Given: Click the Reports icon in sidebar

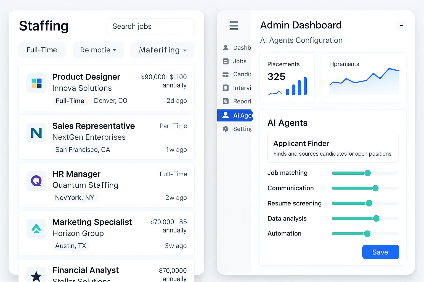Looking at the screenshot, I should coord(226,101).
